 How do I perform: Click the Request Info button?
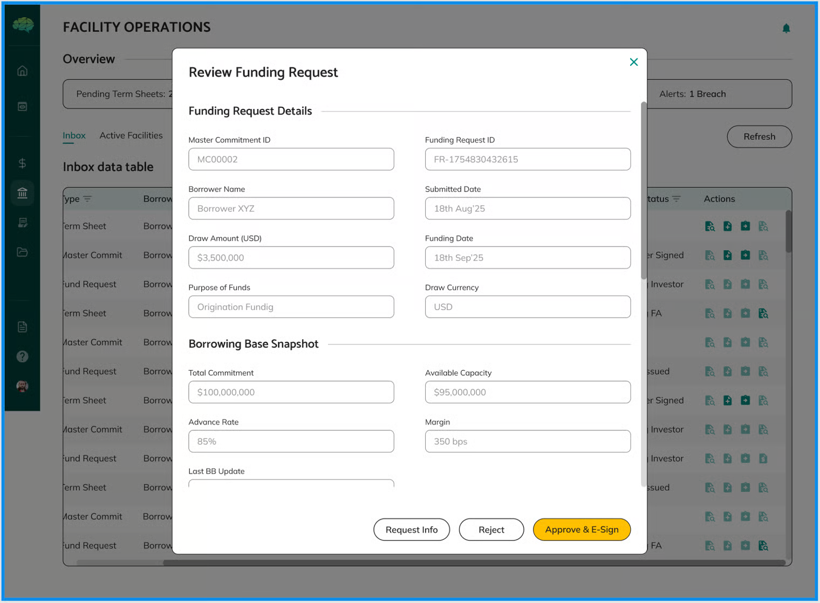coord(411,530)
